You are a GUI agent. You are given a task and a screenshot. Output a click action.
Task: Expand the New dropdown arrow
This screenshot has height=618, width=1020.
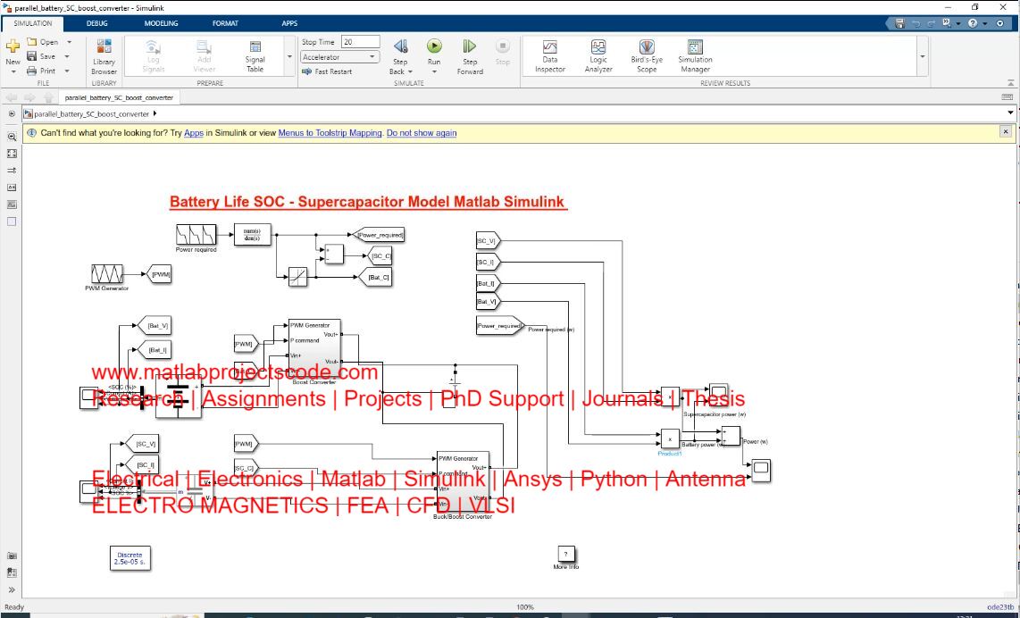coord(13,71)
